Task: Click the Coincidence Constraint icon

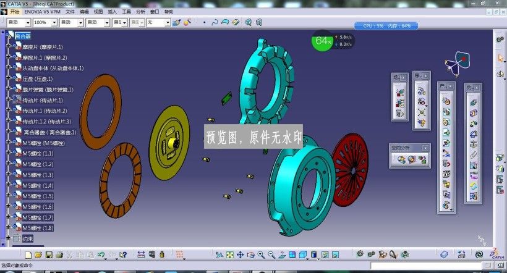Action: point(474,103)
